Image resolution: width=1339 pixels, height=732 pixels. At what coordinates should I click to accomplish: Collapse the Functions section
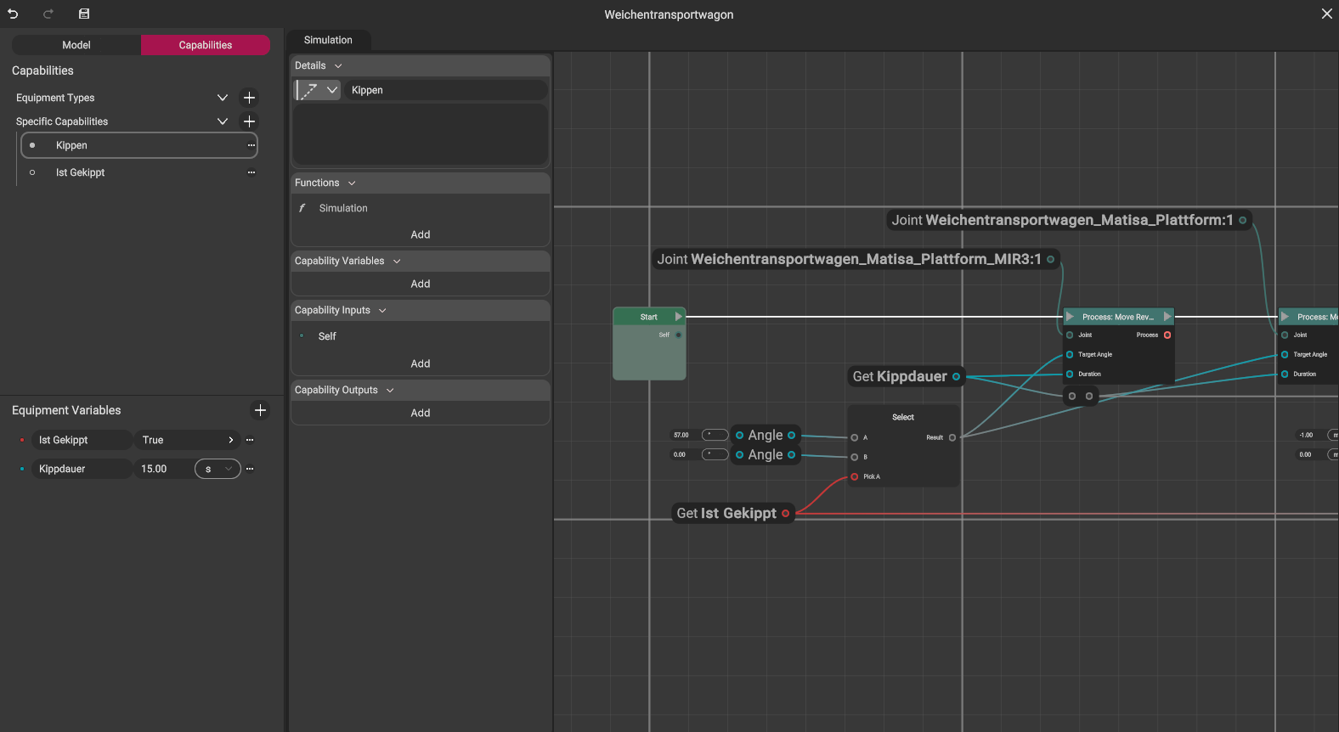(352, 183)
